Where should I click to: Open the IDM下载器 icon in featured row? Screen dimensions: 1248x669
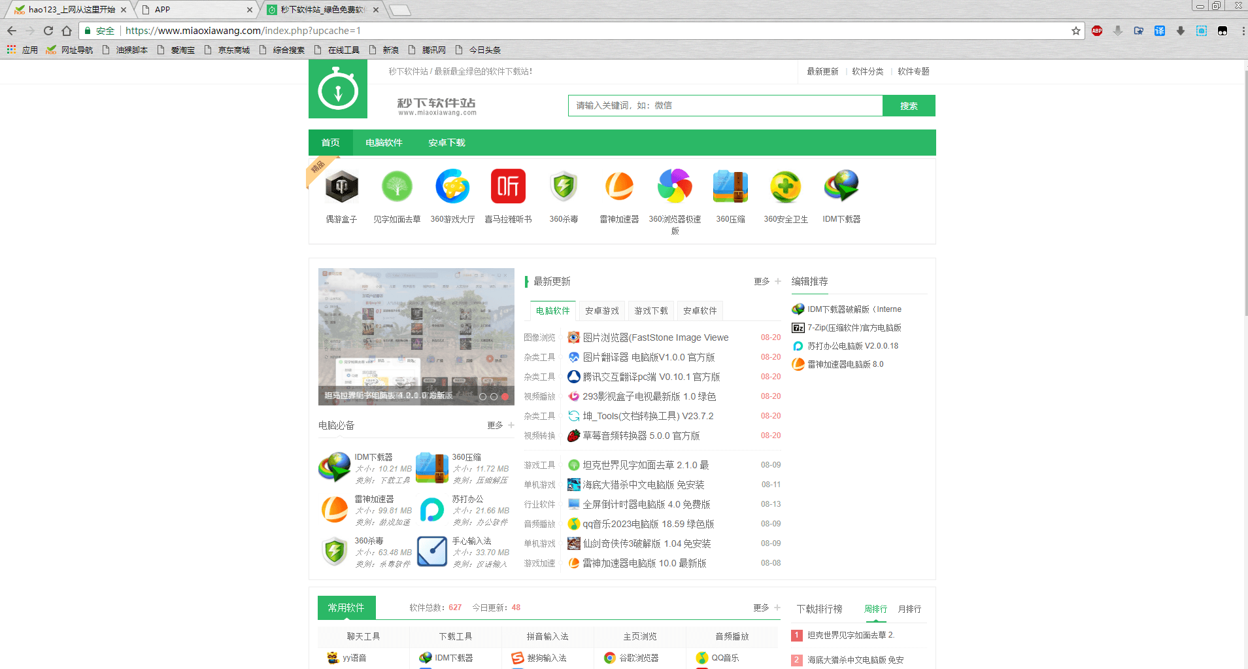coord(841,187)
